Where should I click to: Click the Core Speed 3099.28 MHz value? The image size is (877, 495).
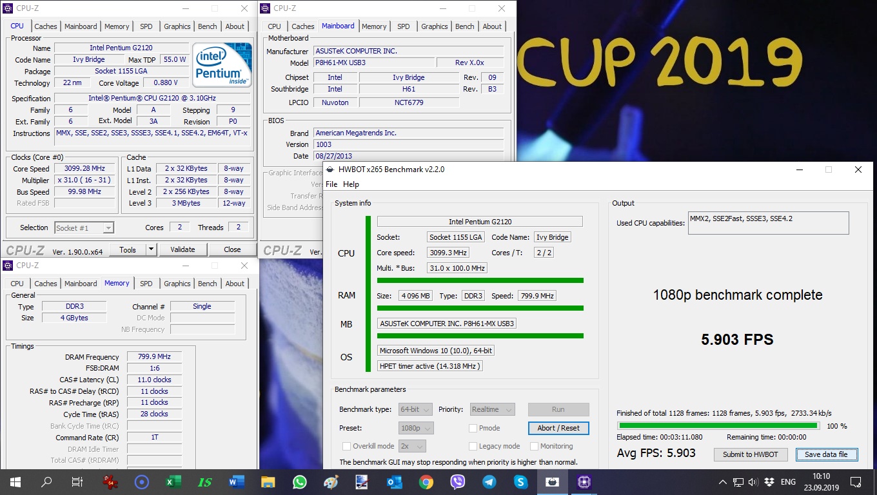pos(85,169)
